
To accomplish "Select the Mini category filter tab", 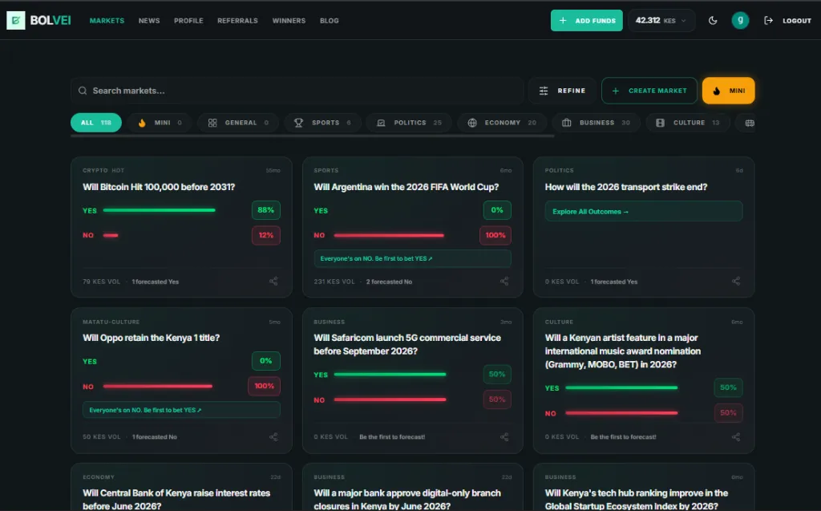I will (x=160, y=123).
